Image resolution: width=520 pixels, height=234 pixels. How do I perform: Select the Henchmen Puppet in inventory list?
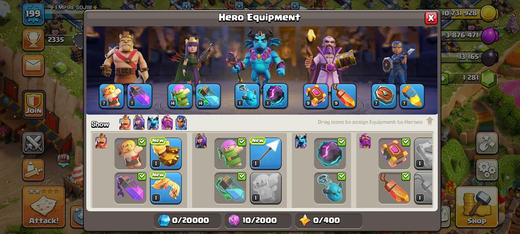(330, 188)
